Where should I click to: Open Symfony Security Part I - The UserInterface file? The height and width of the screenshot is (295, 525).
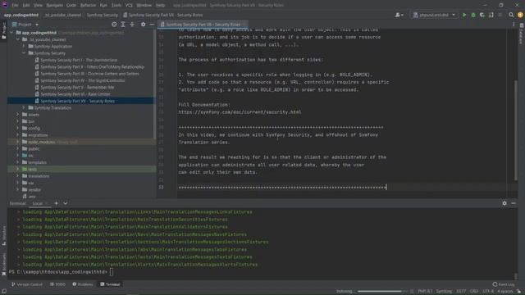point(79,60)
